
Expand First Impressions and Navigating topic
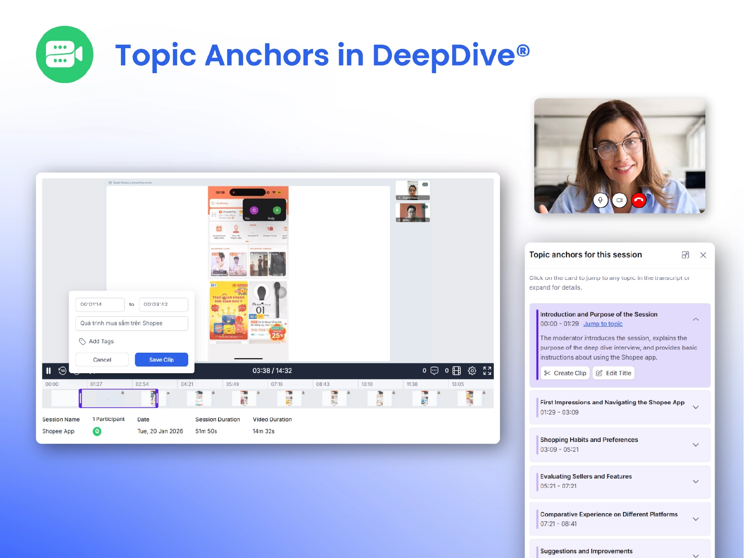point(695,407)
